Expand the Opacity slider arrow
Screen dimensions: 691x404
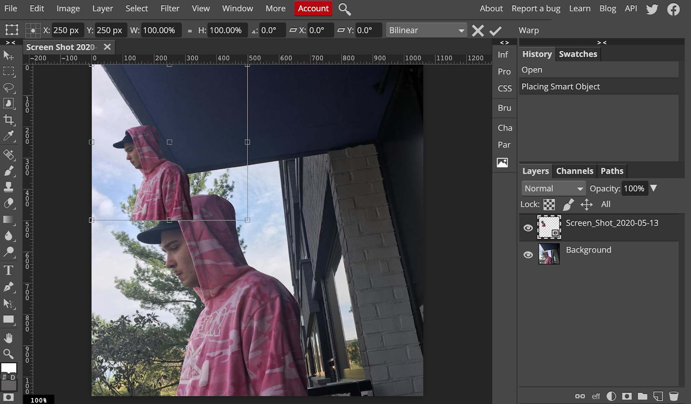pyautogui.click(x=654, y=188)
